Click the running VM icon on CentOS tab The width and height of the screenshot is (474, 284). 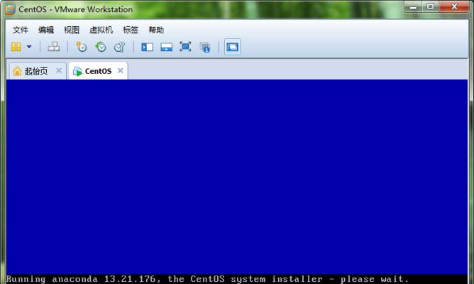pos(77,72)
